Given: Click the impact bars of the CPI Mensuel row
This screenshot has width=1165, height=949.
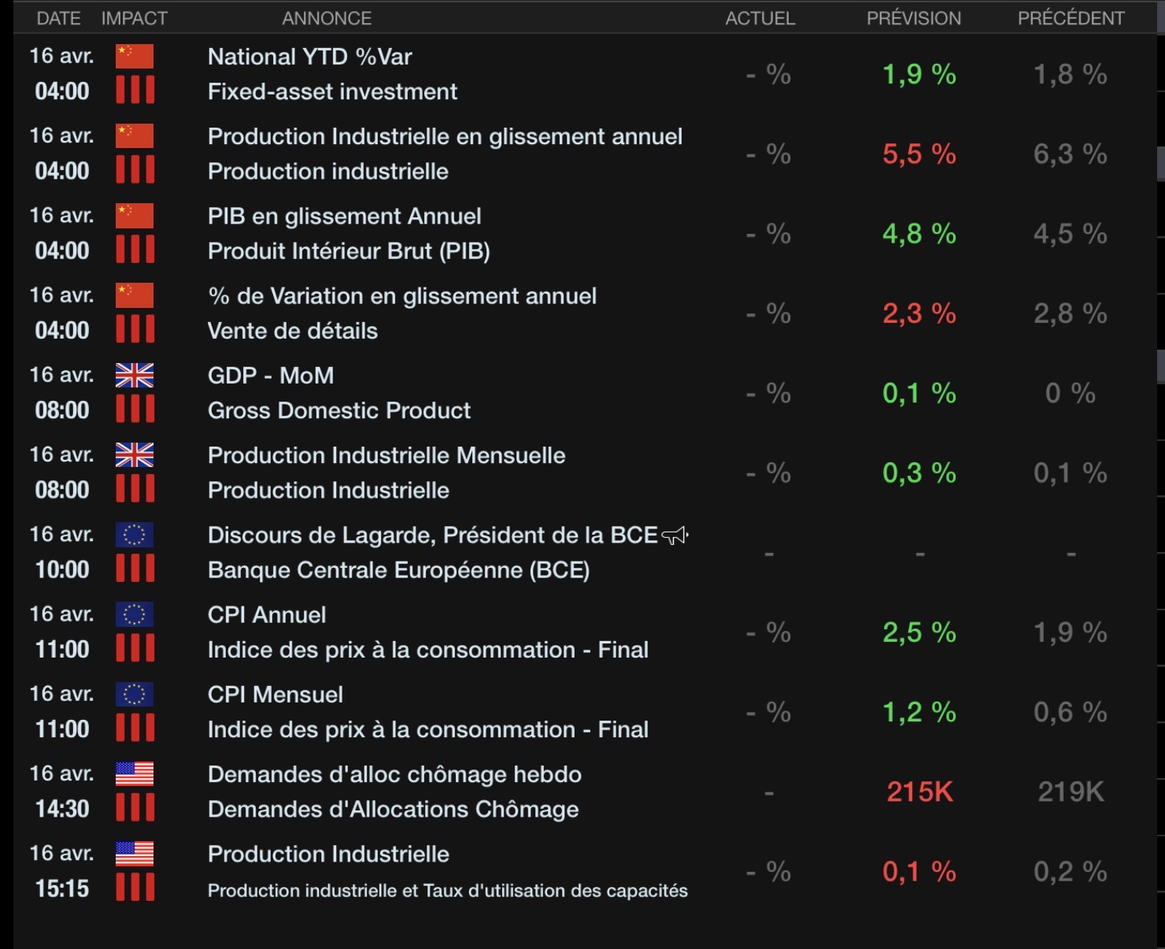Looking at the screenshot, I should (135, 728).
